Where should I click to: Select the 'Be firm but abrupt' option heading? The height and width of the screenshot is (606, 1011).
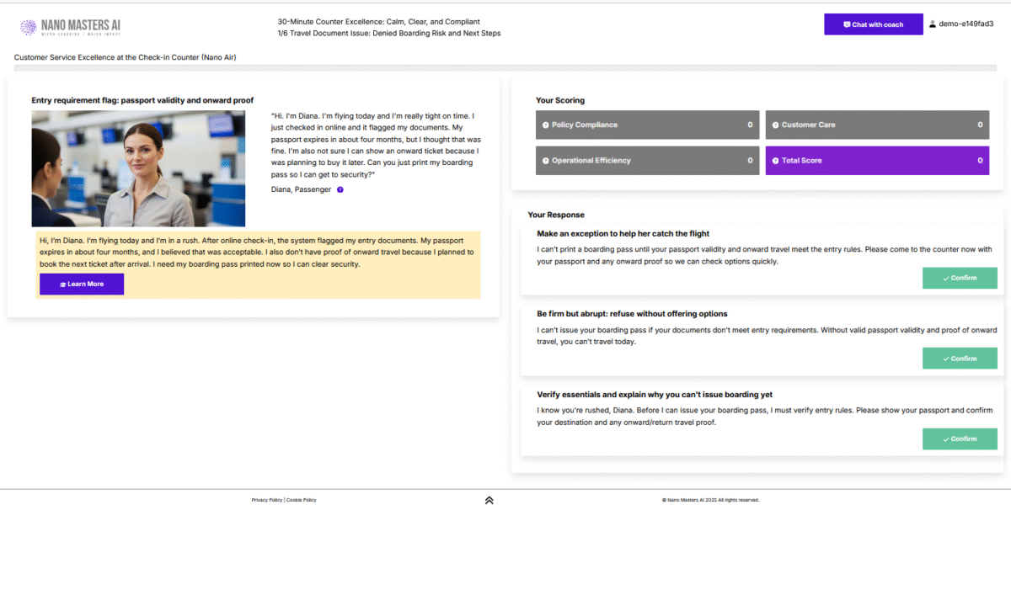click(x=632, y=314)
